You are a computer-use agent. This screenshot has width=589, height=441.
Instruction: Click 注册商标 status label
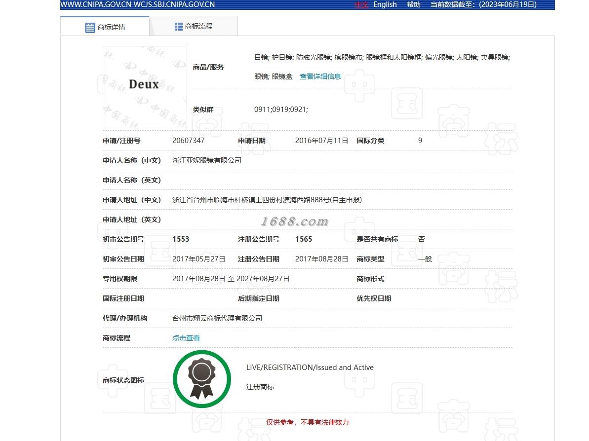click(x=260, y=387)
